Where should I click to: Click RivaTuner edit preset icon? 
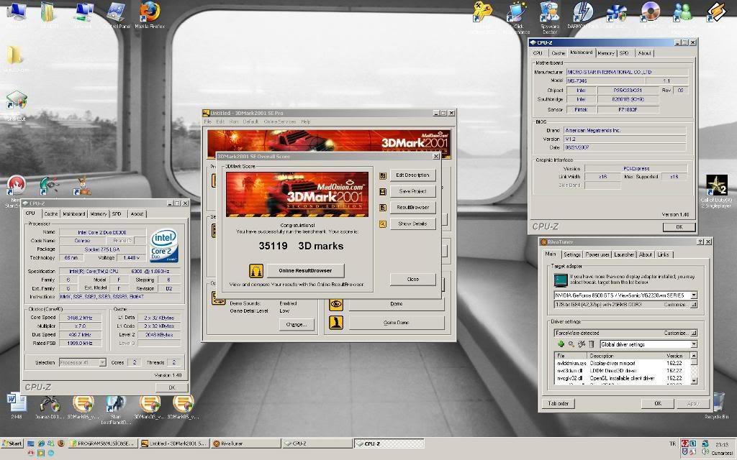[582, 344]
